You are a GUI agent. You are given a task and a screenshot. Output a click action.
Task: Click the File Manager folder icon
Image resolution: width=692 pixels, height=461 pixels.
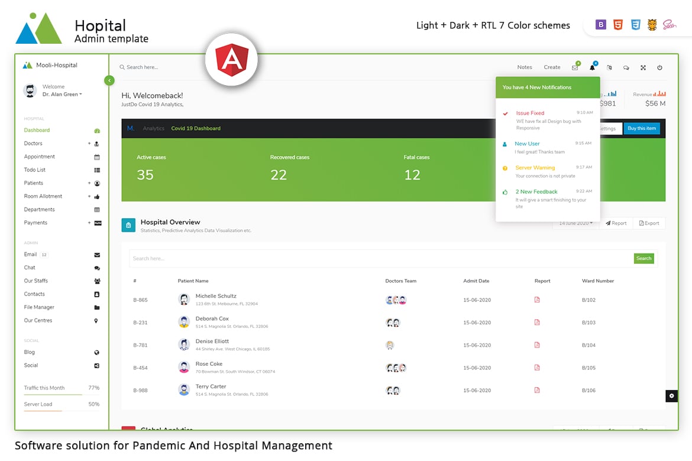coord(97,307)
